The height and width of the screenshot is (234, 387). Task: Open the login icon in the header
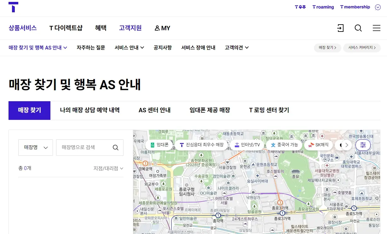pos(340,28)
